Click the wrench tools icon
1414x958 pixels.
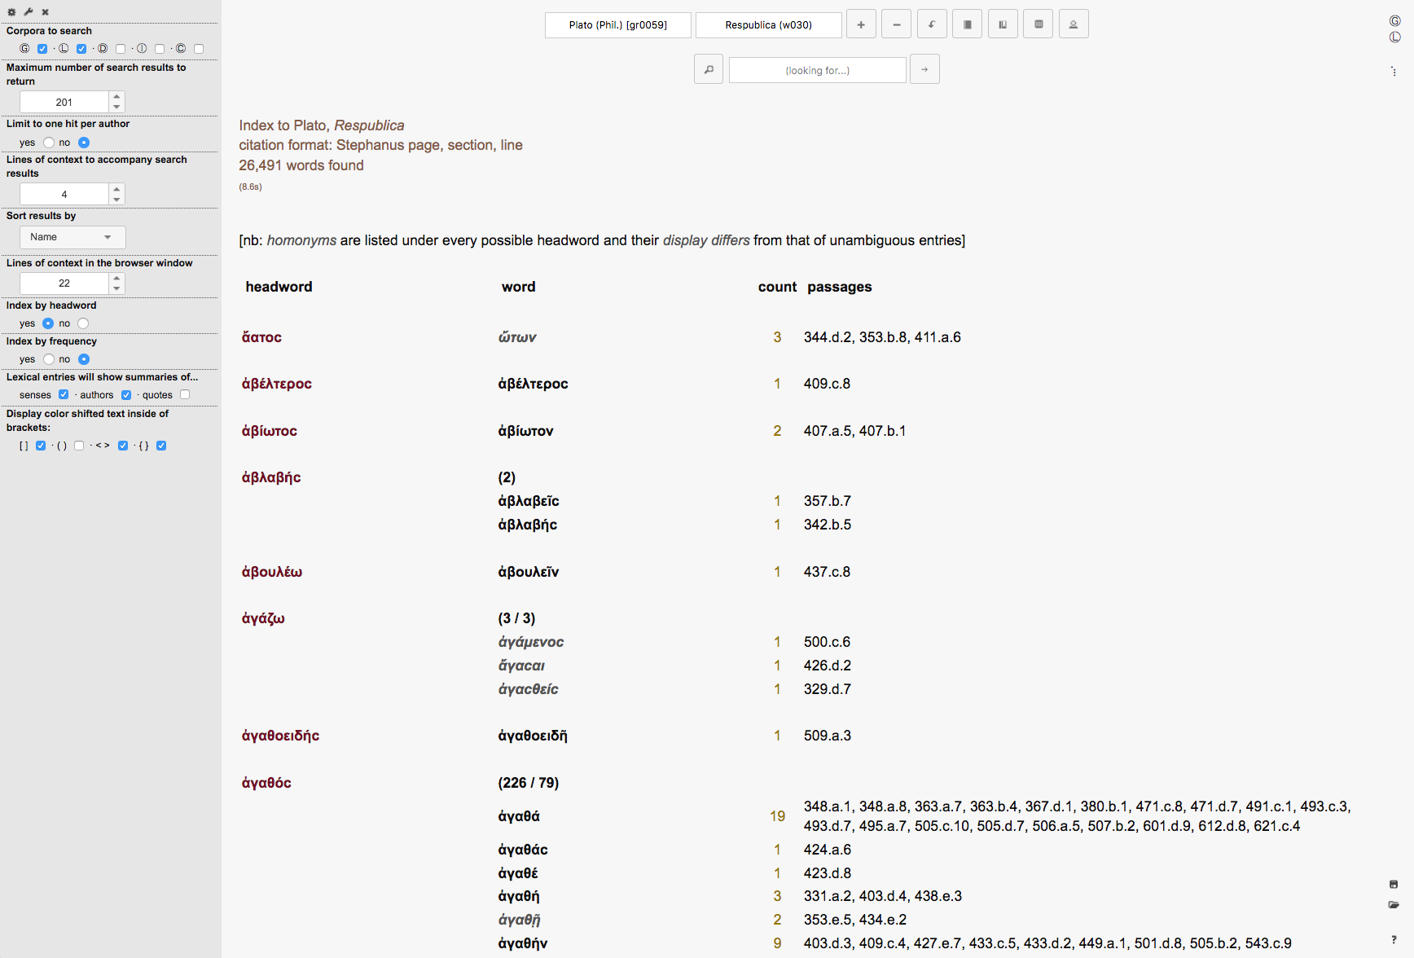coord(29,12)
